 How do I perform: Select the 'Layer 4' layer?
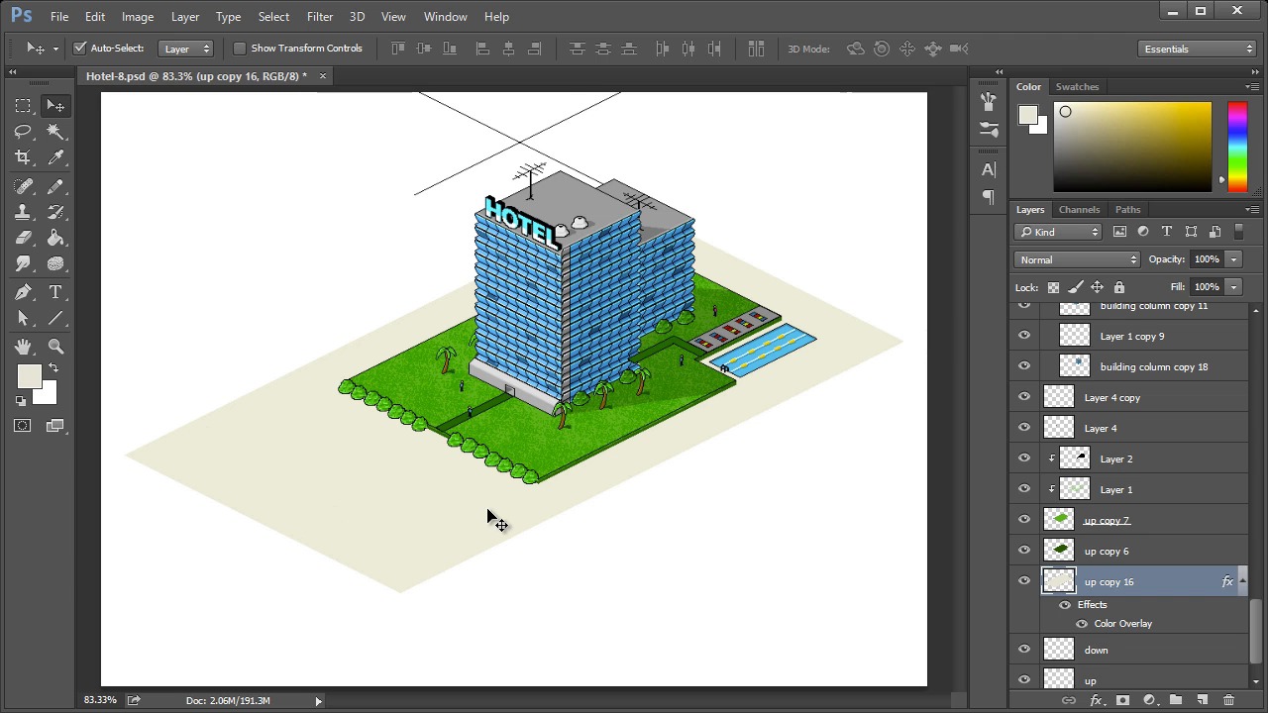1100,428
